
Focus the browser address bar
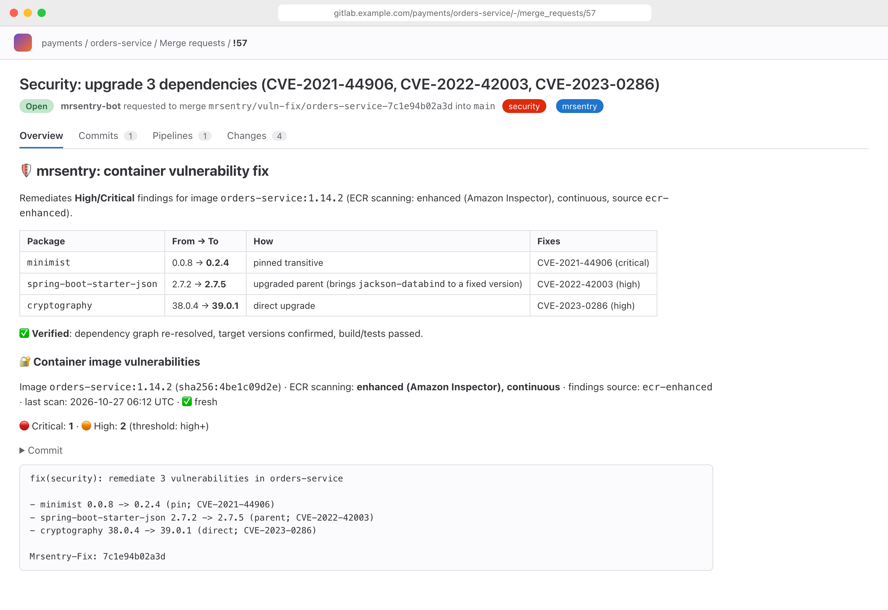click(x=464, y=13)
